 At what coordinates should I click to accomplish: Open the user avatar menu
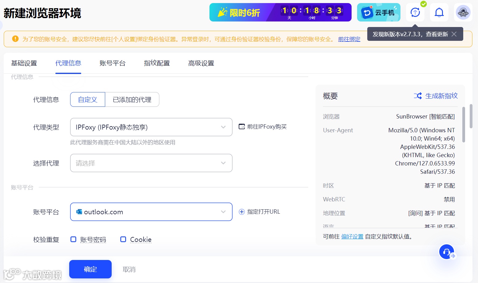[463, 12]
